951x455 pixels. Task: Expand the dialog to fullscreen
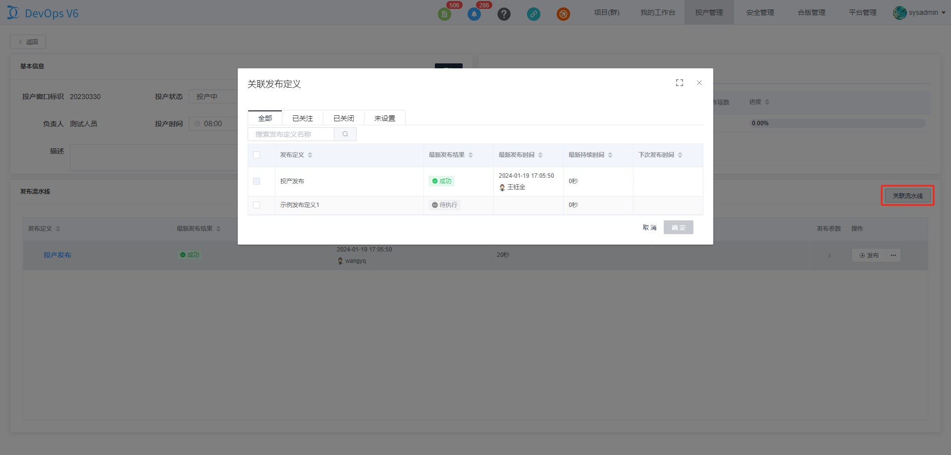point(680,83)
